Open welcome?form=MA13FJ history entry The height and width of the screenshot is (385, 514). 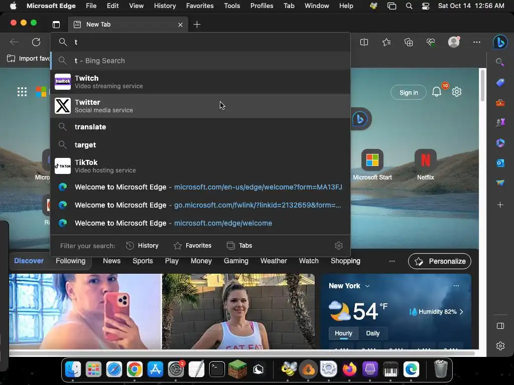click(200, 187)
